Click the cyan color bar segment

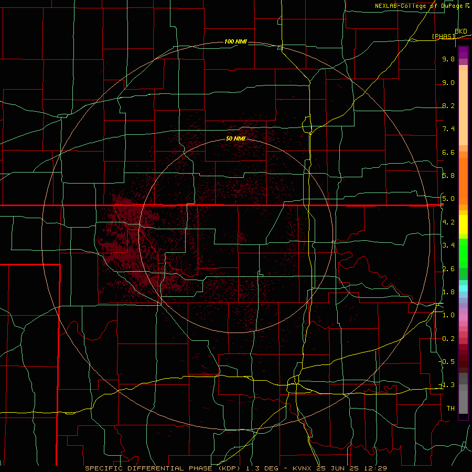point(463,288)
